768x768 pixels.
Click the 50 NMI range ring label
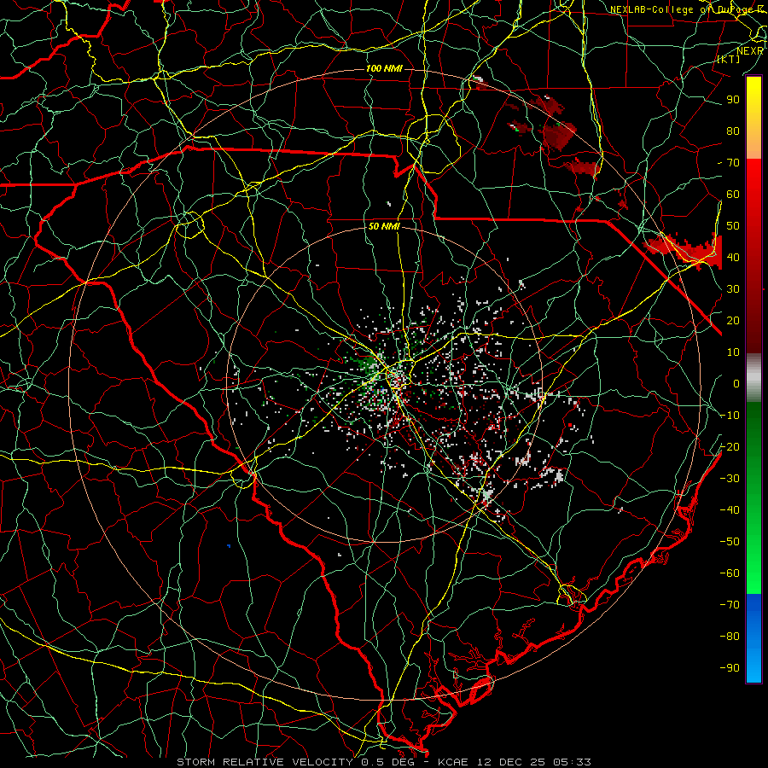384,226
